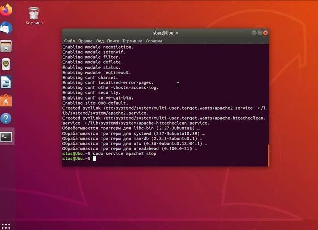Click the 'ib/systemd/system/apache2.service.' line

106,113
